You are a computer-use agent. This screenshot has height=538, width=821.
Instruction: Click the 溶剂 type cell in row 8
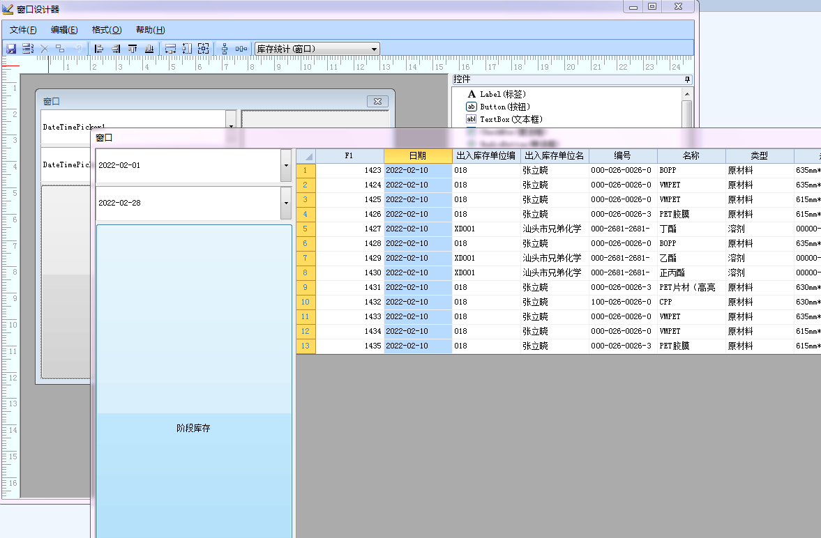(760, 273)
